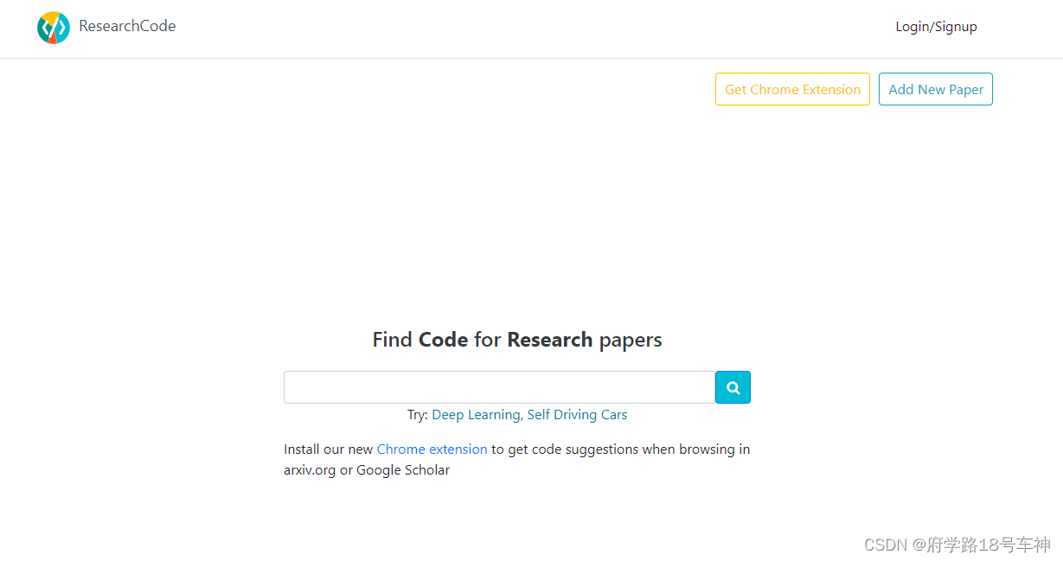This screenshot has height=561, width=1063.
Task: Click the word "papers" in the heading
Action: tap(631, 341)
